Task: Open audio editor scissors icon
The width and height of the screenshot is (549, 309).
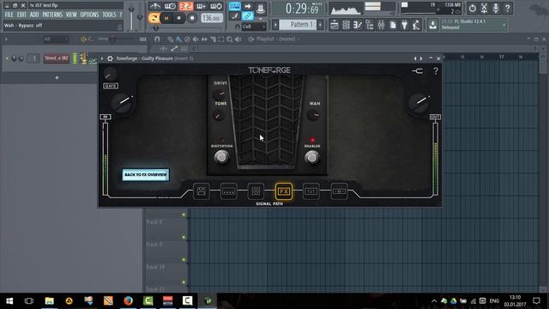Action: tap(484, 8)
